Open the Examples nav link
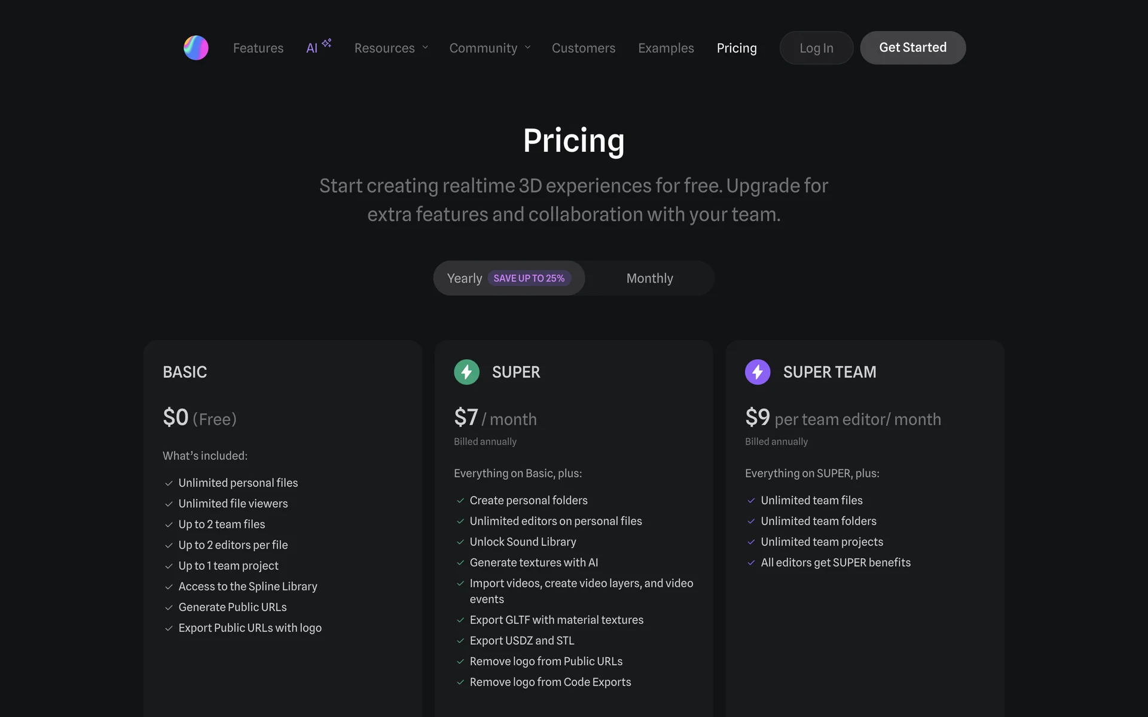 tap(666, 48)
